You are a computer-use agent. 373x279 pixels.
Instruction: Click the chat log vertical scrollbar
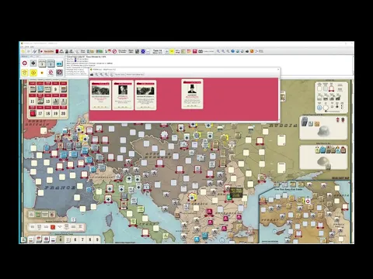tap(353, 65)
